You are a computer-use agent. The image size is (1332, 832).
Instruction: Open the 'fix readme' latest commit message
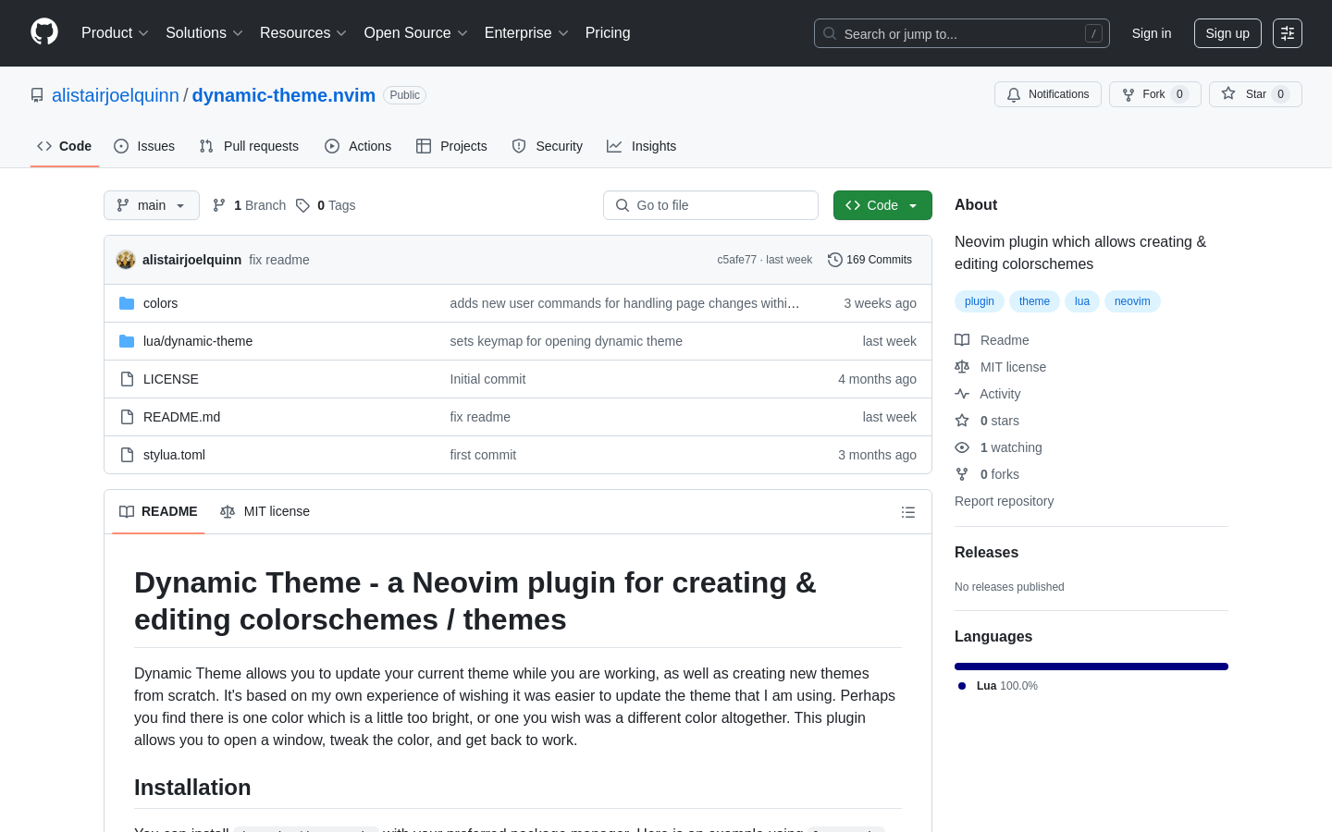point(279,260)
